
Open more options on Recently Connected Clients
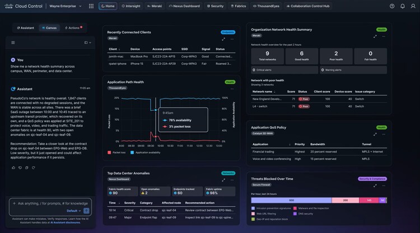click(232, 39)
